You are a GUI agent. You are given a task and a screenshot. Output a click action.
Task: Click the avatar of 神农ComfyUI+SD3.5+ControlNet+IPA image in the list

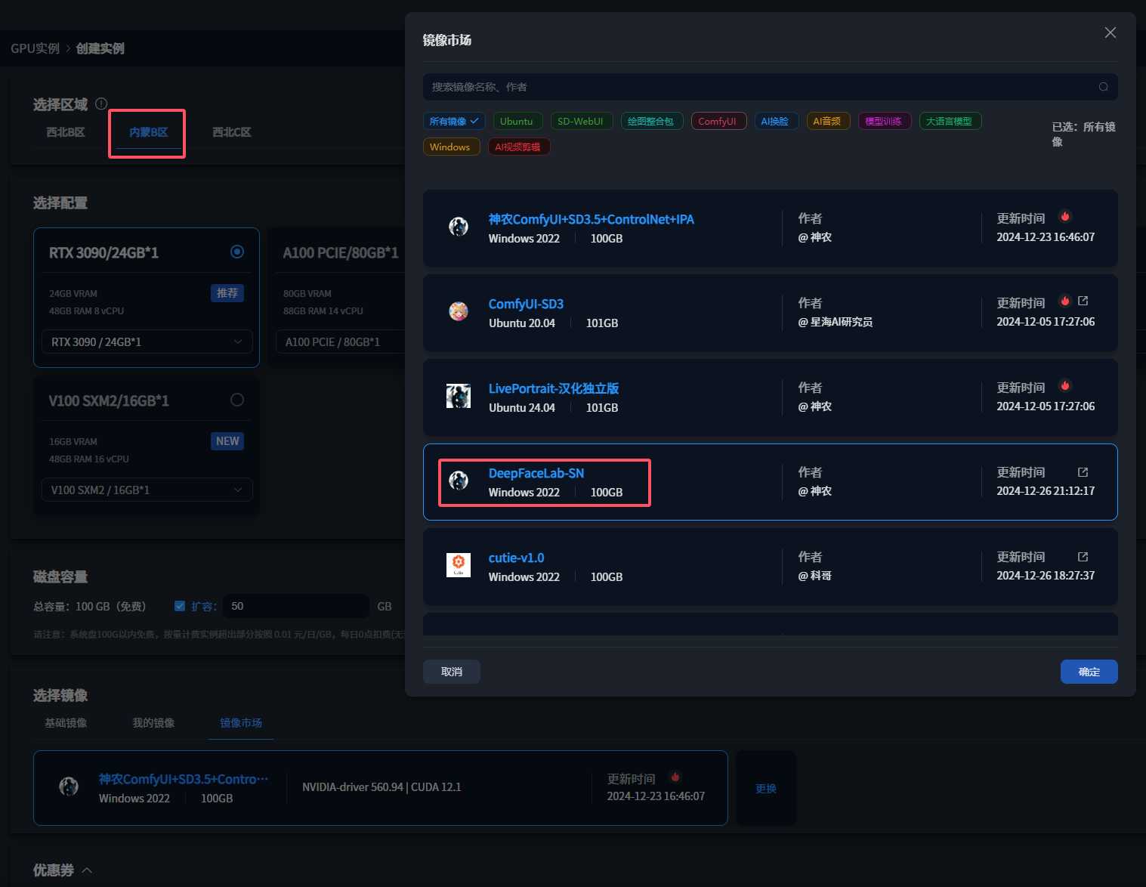459,227
